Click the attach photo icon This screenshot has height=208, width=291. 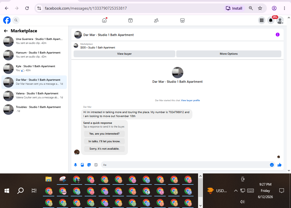pos(82,165)
